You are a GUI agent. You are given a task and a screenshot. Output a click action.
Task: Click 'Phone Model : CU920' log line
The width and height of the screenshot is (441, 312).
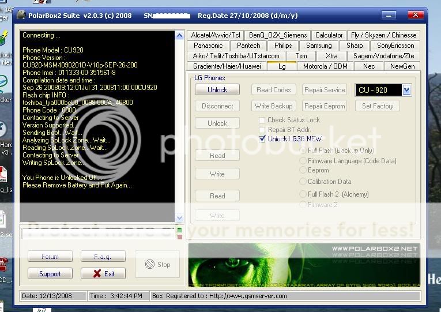pyautogui.click(x=53, y=50)
